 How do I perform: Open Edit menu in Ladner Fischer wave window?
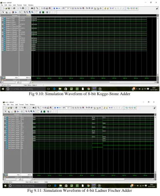pos(8,105)
